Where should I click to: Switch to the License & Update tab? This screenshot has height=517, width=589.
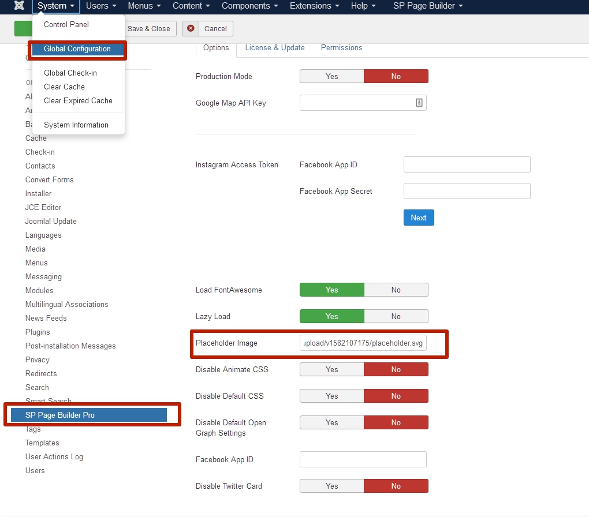point(275,48)
